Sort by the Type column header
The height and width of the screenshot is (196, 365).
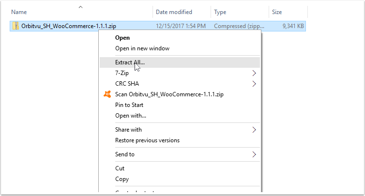point(220,12)
